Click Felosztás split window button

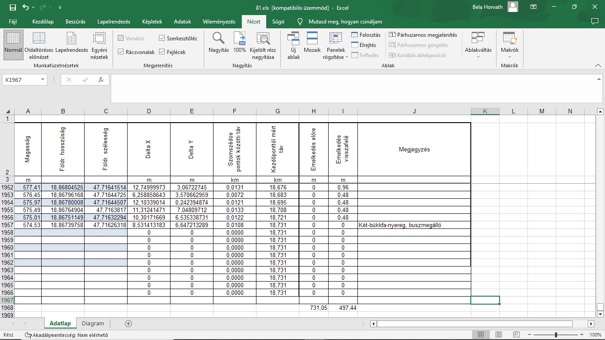(366, 35)
